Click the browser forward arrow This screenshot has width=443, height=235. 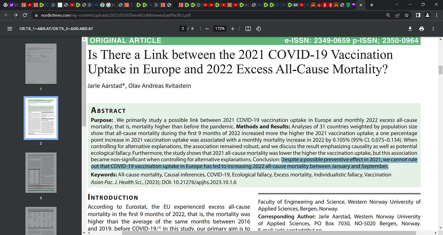point(16,15)
